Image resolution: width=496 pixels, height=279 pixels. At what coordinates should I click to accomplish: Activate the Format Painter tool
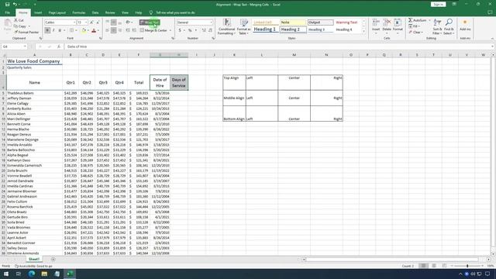(x=26, y=33)
